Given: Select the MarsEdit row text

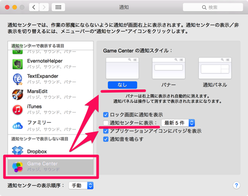Looking at the screenshot, I should click(x=37, y=91).
